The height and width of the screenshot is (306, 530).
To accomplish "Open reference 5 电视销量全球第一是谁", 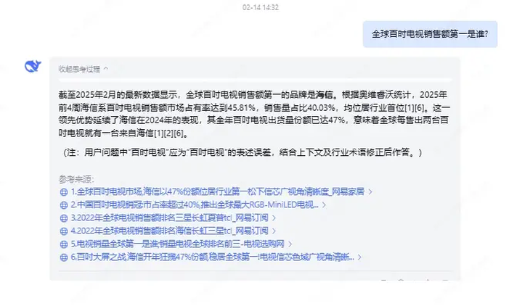I will (x=177, y=244).
